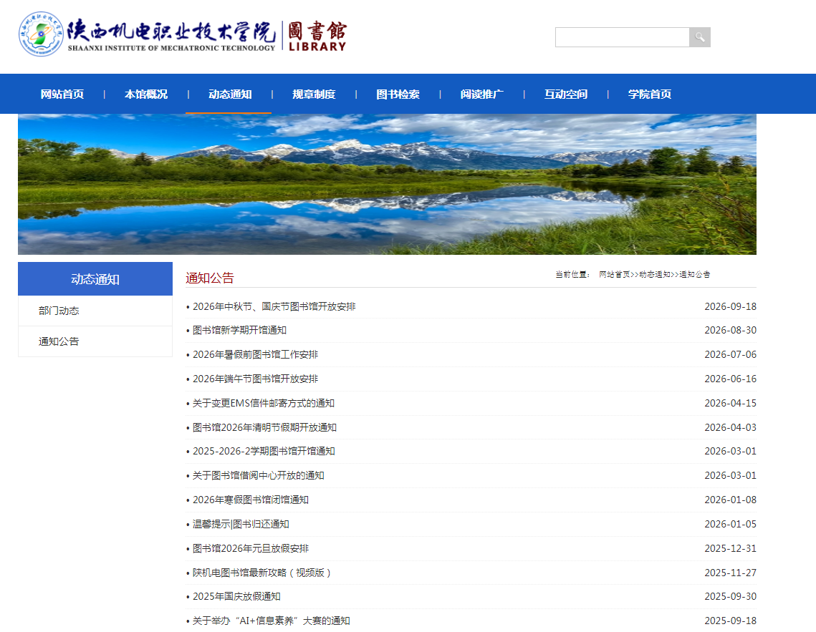Screen dimensions: 816x632
Task: Open 互动空间 in the navigation bar
Action: pos(566,94)
